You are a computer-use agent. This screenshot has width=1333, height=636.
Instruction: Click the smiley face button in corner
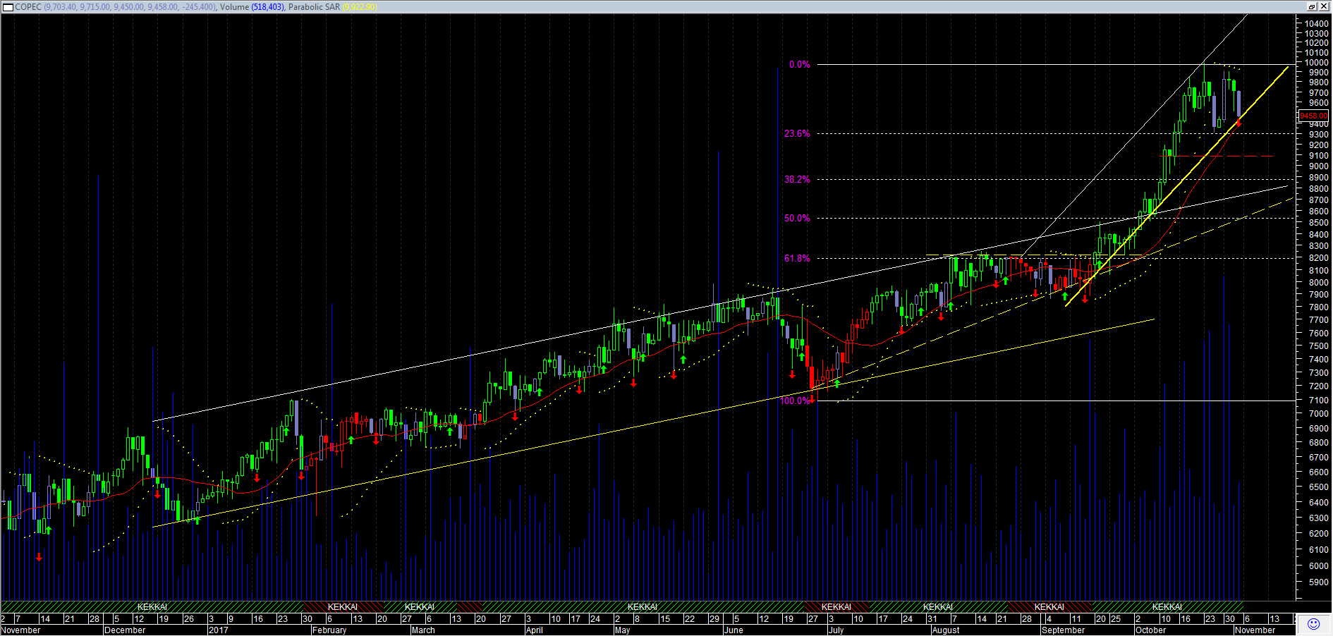point(1313,624)
